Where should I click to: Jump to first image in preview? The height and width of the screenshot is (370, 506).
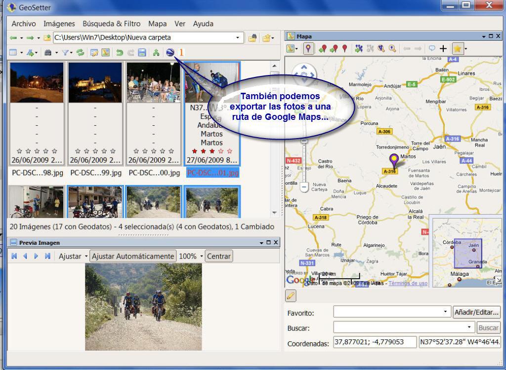(14, 256)
